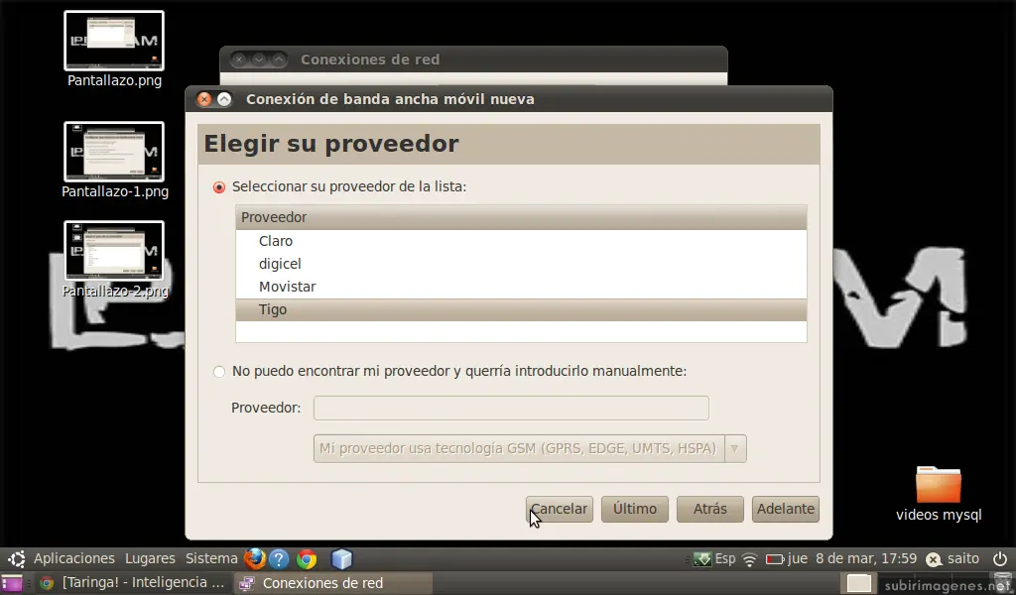Open the Aplicaciones menu
The image size is (1016, 595).
73,558
